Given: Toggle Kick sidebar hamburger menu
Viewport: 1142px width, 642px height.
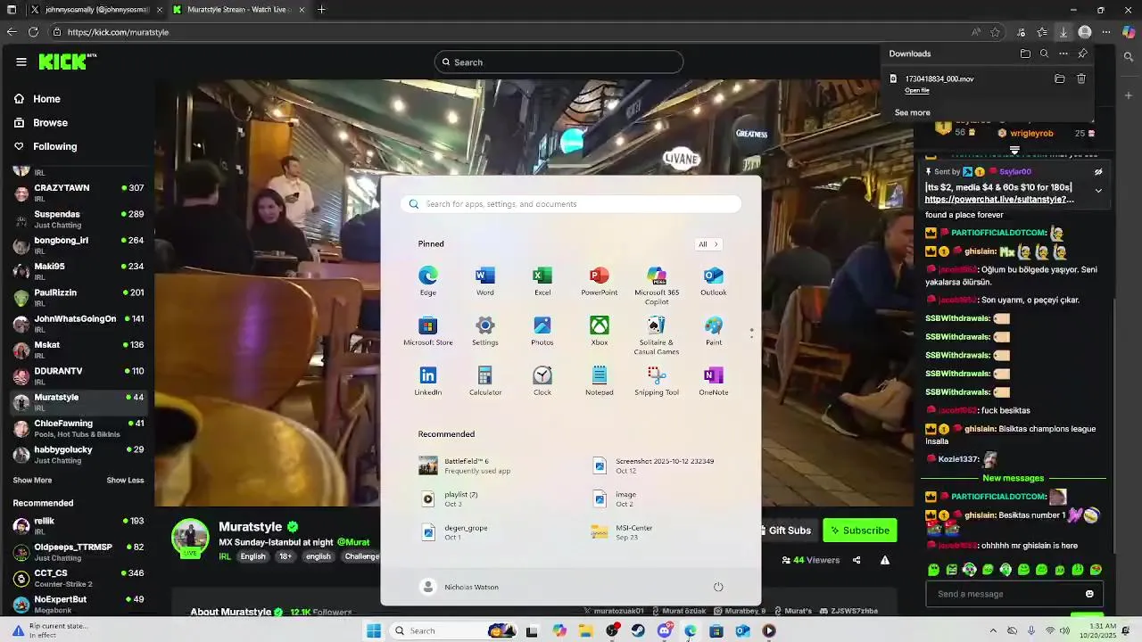Looking at the screenshot, I should pyautogui.click(x=21, y=62).
